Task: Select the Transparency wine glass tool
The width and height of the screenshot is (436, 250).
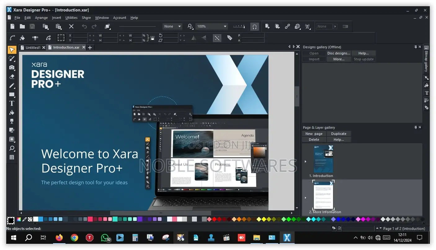Action: (12, 121)
